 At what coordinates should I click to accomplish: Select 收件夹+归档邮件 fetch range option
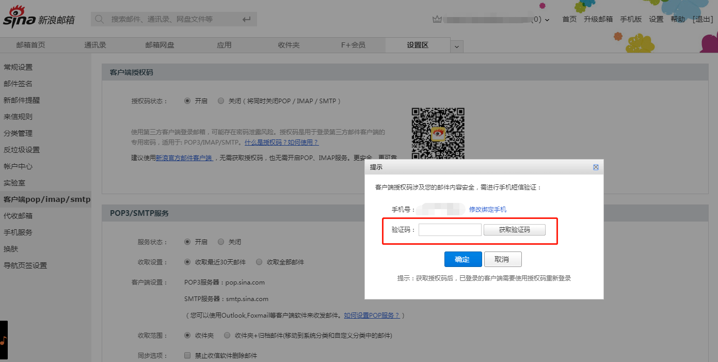(227, 335)
